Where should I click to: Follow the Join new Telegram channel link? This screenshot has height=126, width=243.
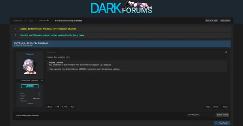(x=52, y=35)
